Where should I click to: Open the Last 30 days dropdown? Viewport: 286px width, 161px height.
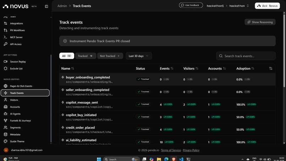(x=139, y=56)
